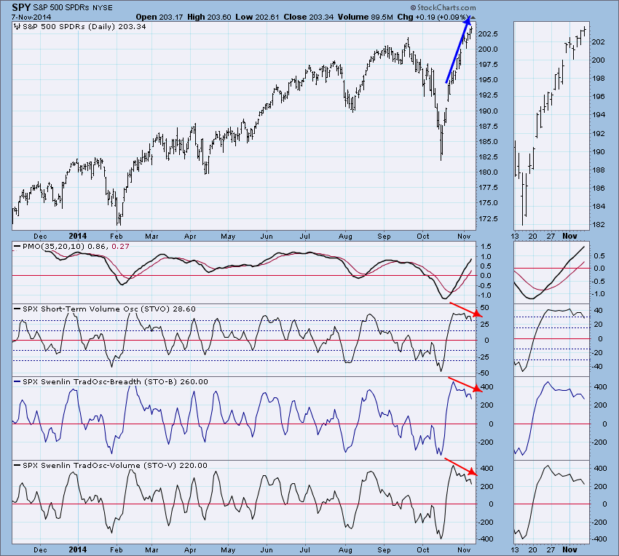Click the blue legend line marker before the STO-B label
Viewport: 619px width, 556px height.
(x=17, y=381)
